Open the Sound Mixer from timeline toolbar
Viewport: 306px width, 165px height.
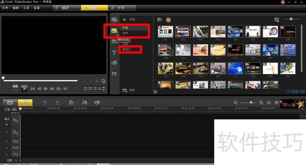(x=85, y=103)
